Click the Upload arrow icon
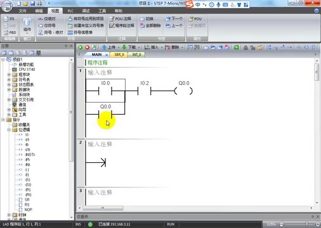 click(x=104, y=47)
